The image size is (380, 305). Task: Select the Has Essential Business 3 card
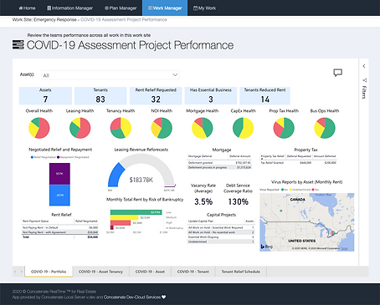coord(211,95)
